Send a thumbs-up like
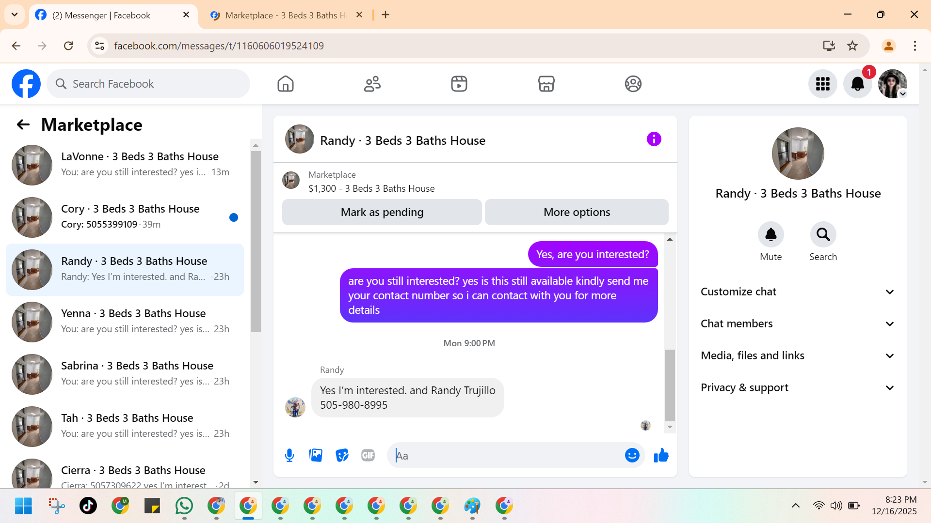The height and width of the screenshot is (523, 931). pyautogui.click(x=661, y=455)
